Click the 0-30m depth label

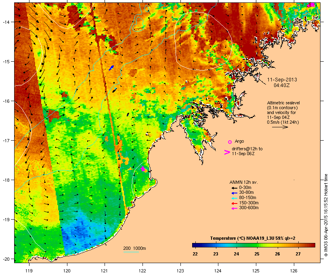(245, 188)
